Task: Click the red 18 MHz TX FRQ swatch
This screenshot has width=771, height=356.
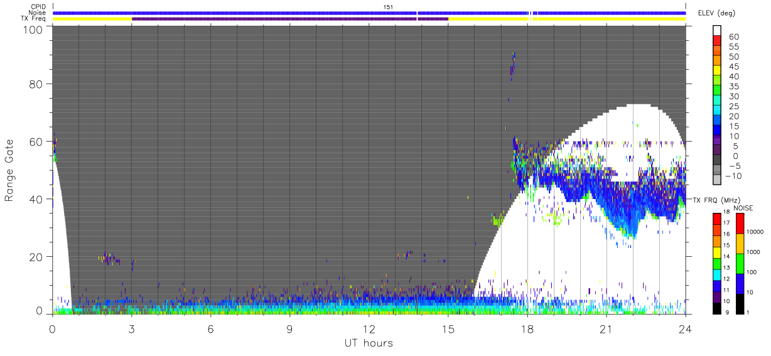Action: click(x=718, y=218)
